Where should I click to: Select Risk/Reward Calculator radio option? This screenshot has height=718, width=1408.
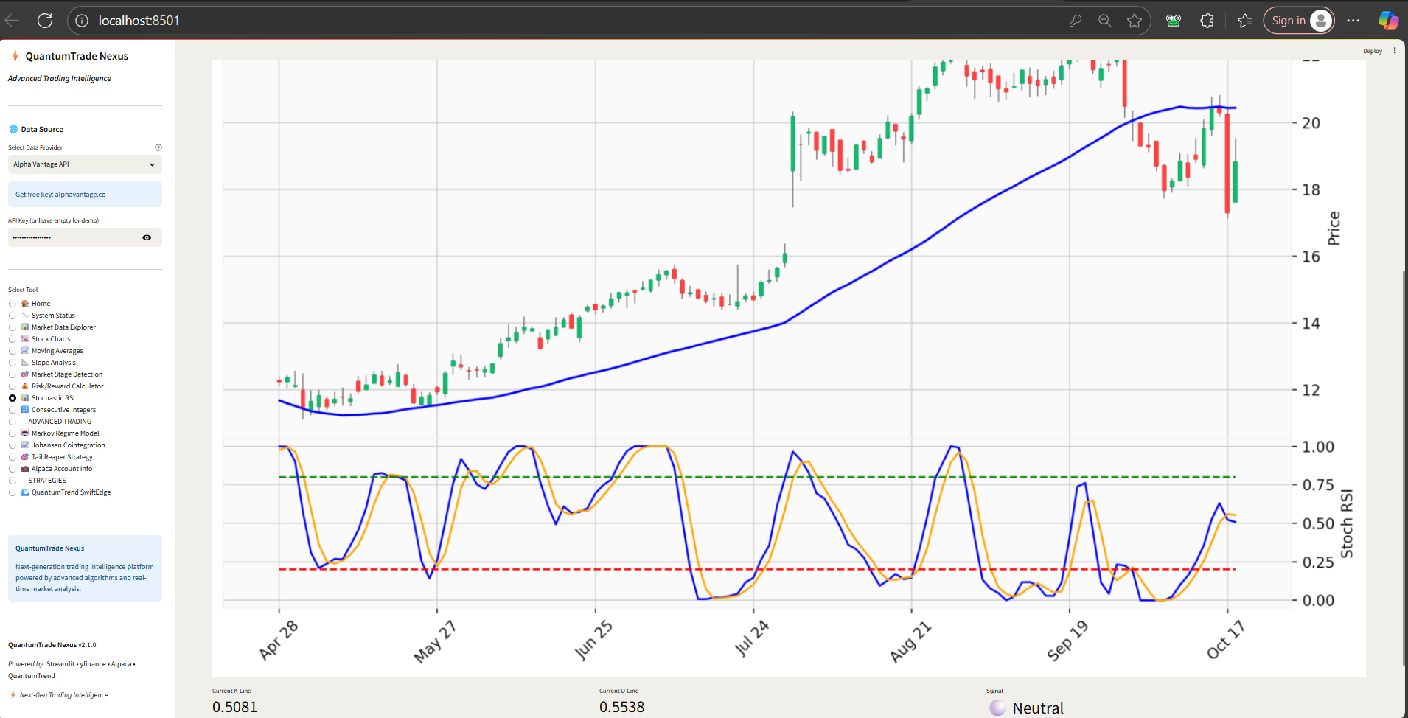coord(13,386)
